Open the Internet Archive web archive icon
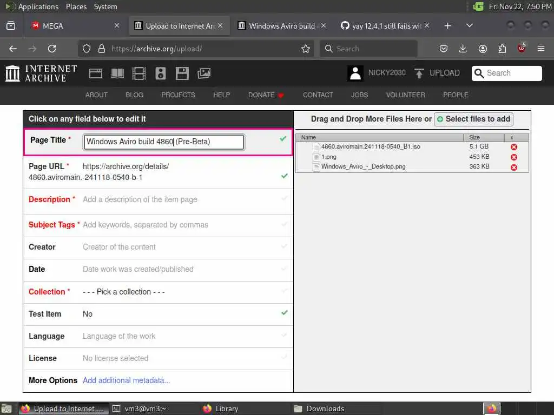This screenshot has width=554, height=415. pos(95,73)
